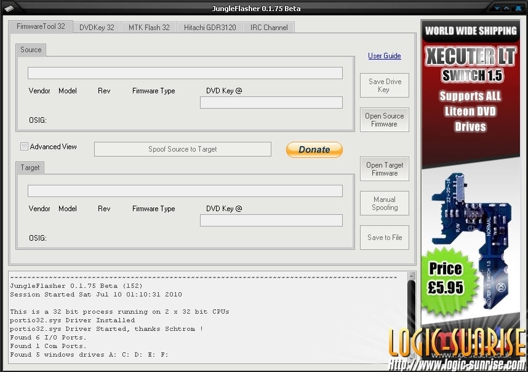Go to the IRC Channel tab
Image resolution: width=528 pixels, height=372 pixels.
[268, 28]
